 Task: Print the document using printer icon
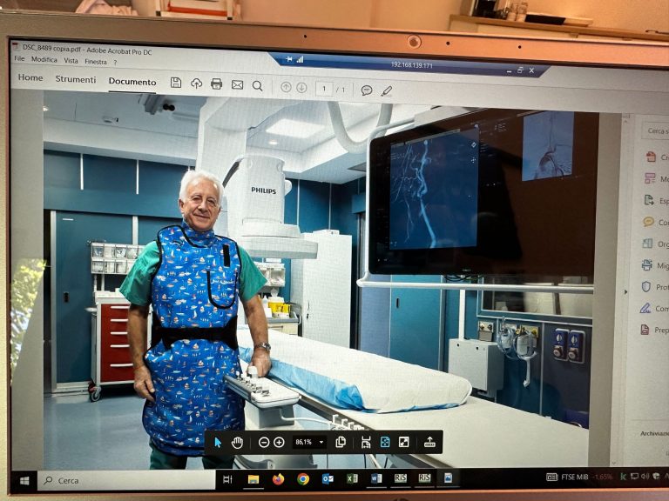pyautogui.click(x=216, y=84)
